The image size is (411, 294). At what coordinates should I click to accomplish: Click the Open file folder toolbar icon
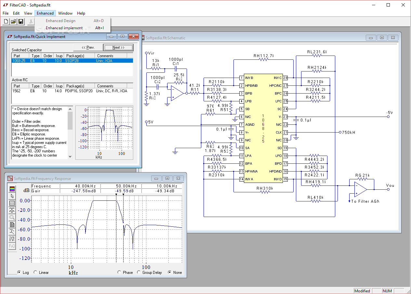[x=13, y=21]
